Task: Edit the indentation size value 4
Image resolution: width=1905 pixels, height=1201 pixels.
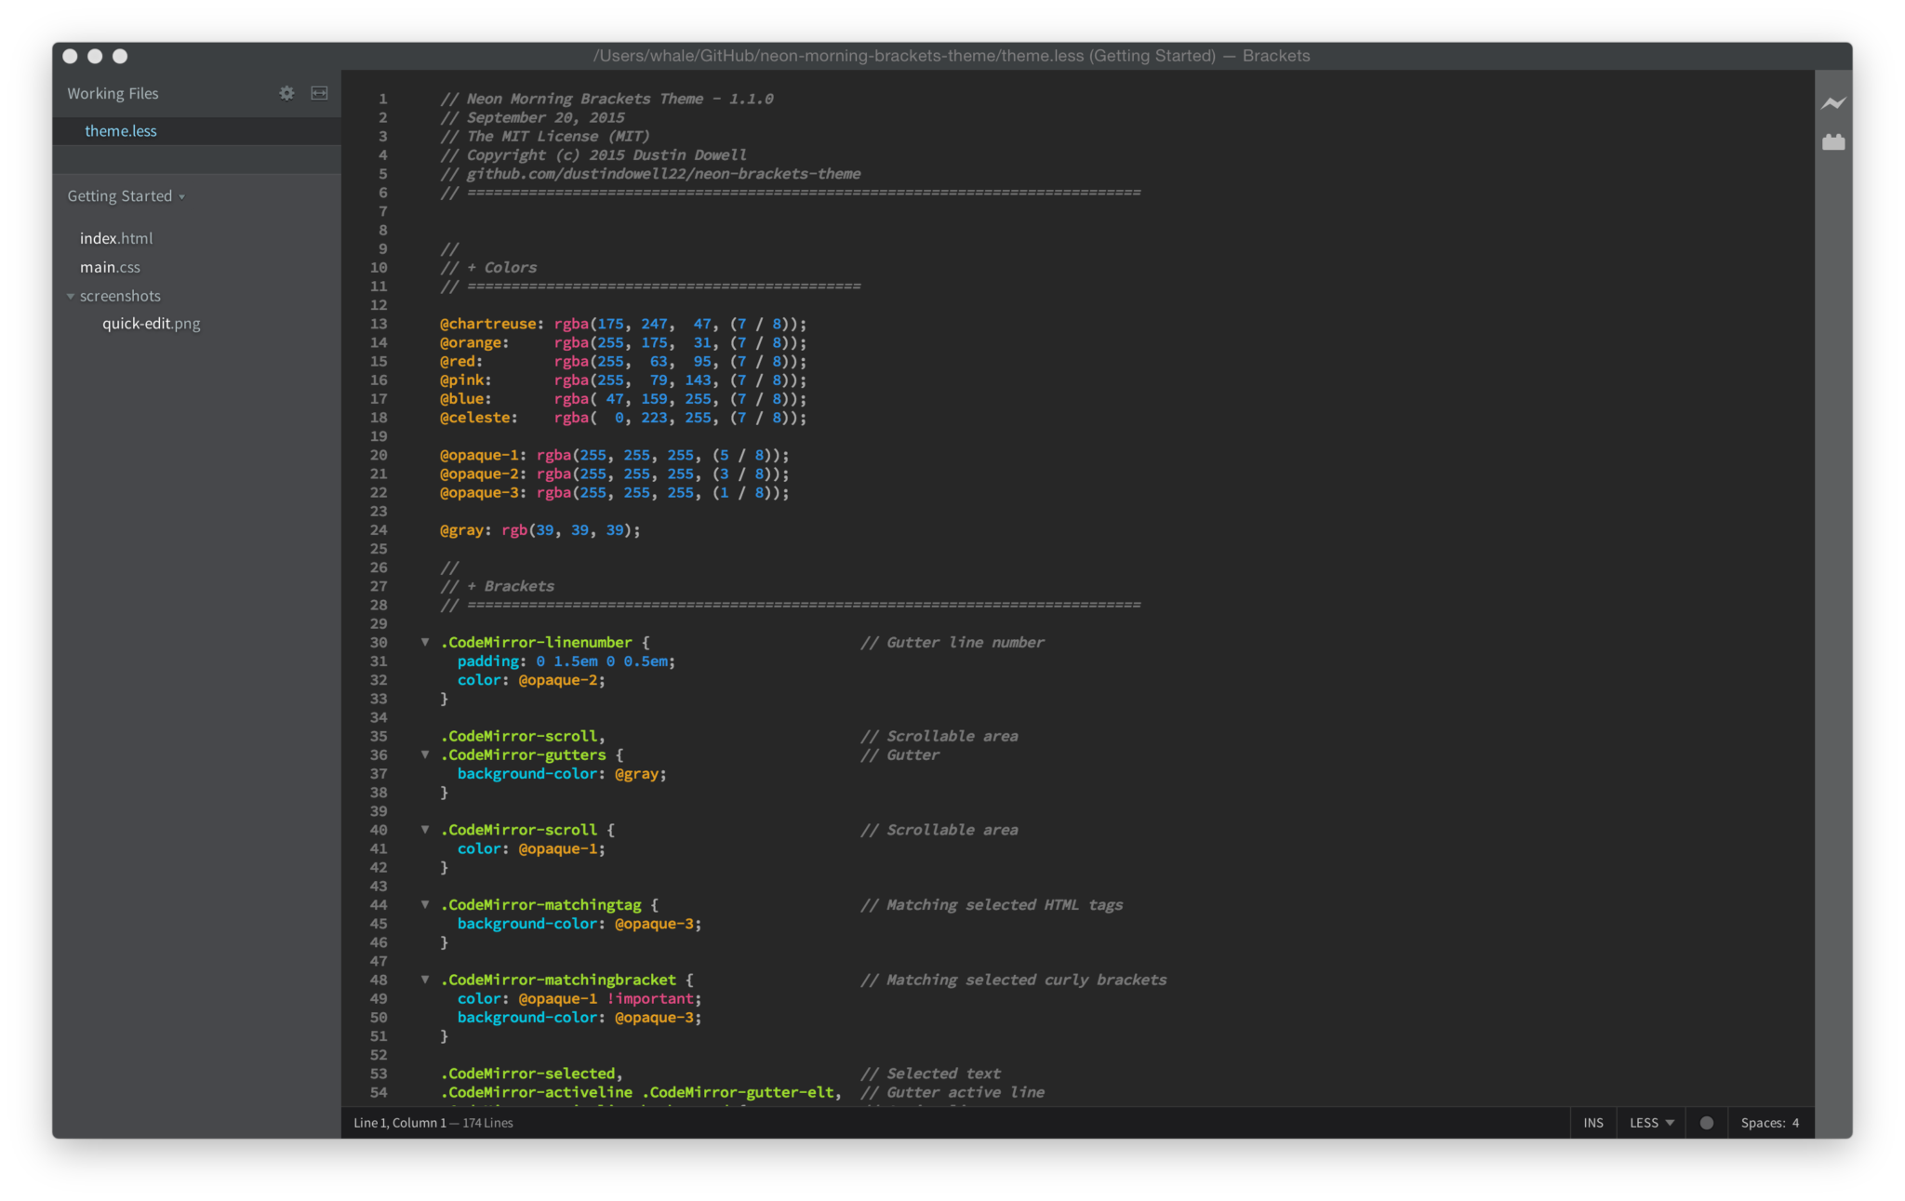Action: [x=1795, y=1123]
